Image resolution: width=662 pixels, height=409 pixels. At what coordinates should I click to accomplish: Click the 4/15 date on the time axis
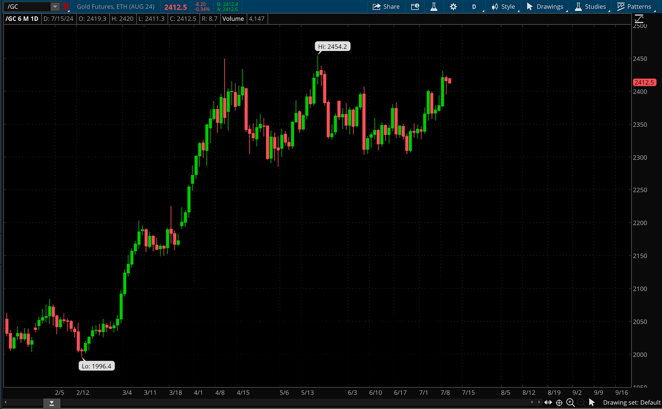point(243,392)
